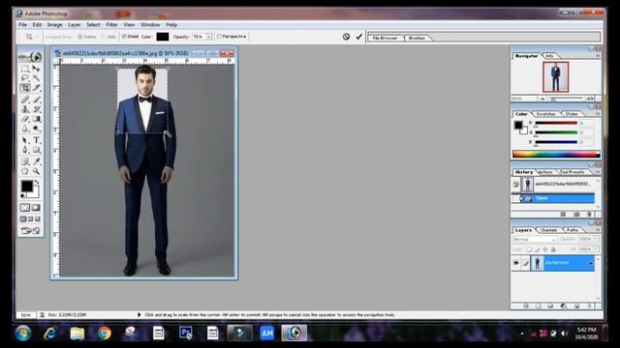Swap foreground and background colors
The image size is (620, 348).
tap(37, 182)
